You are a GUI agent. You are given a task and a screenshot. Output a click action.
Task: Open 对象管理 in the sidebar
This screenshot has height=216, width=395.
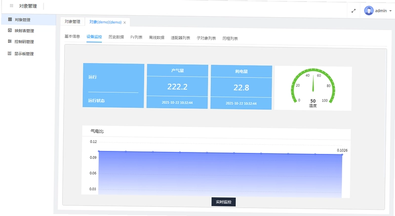[28, 20]
